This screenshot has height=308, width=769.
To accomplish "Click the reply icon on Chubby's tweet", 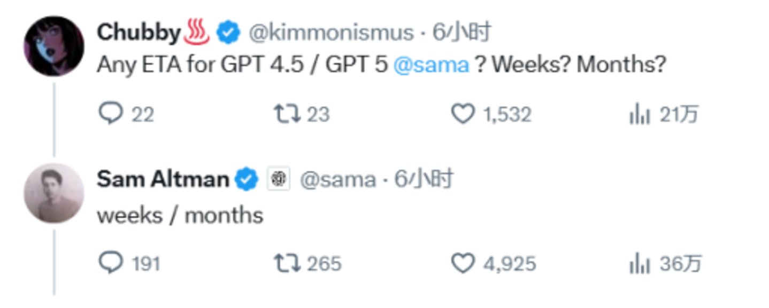I will point(111,114).
